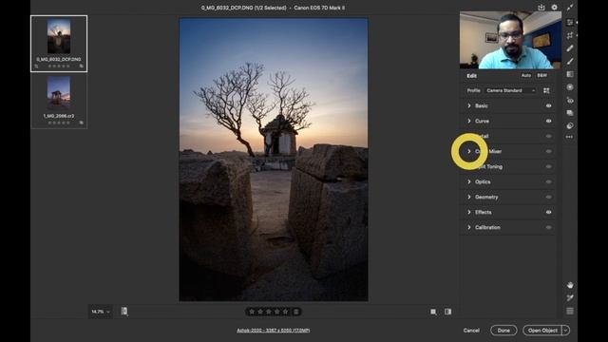608x342 pixels.
Task: Select the Spot Removal tool
Action: coord(570,48)
